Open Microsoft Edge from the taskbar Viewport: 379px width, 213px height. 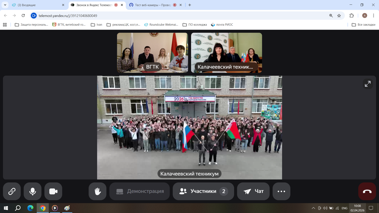click(x=30, y=208)
